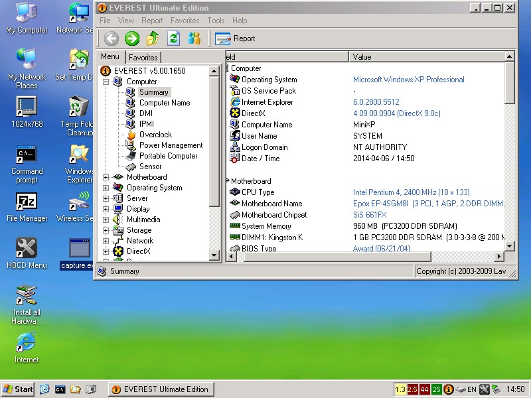The height and width of the screenshot is (398, 531).
Task: Expand the Multimedia tree node
Action: [x=106, y=220]
